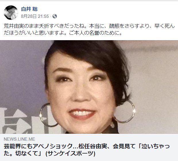Click the globe public audience icon
This screenshot has height=161, width=178.
(55, 16)
